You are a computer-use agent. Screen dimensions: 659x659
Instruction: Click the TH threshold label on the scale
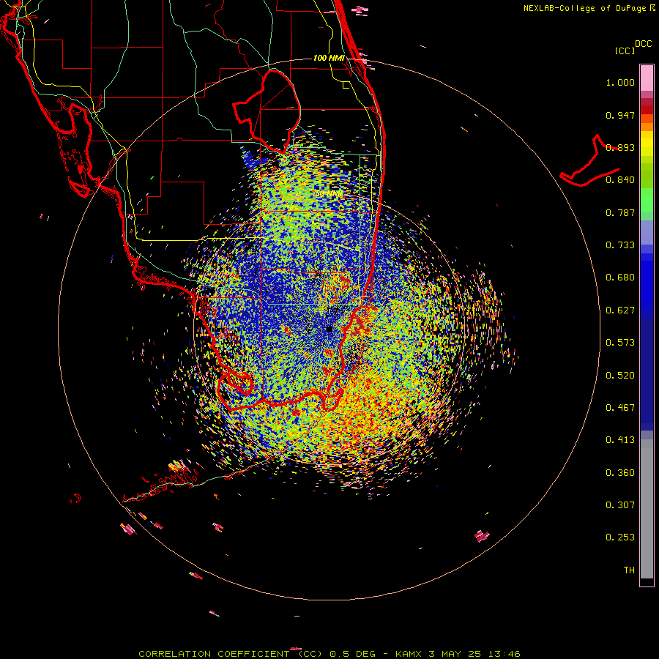(629, 570)
